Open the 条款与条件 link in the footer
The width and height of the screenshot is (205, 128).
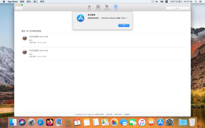(x=118, y=114)
